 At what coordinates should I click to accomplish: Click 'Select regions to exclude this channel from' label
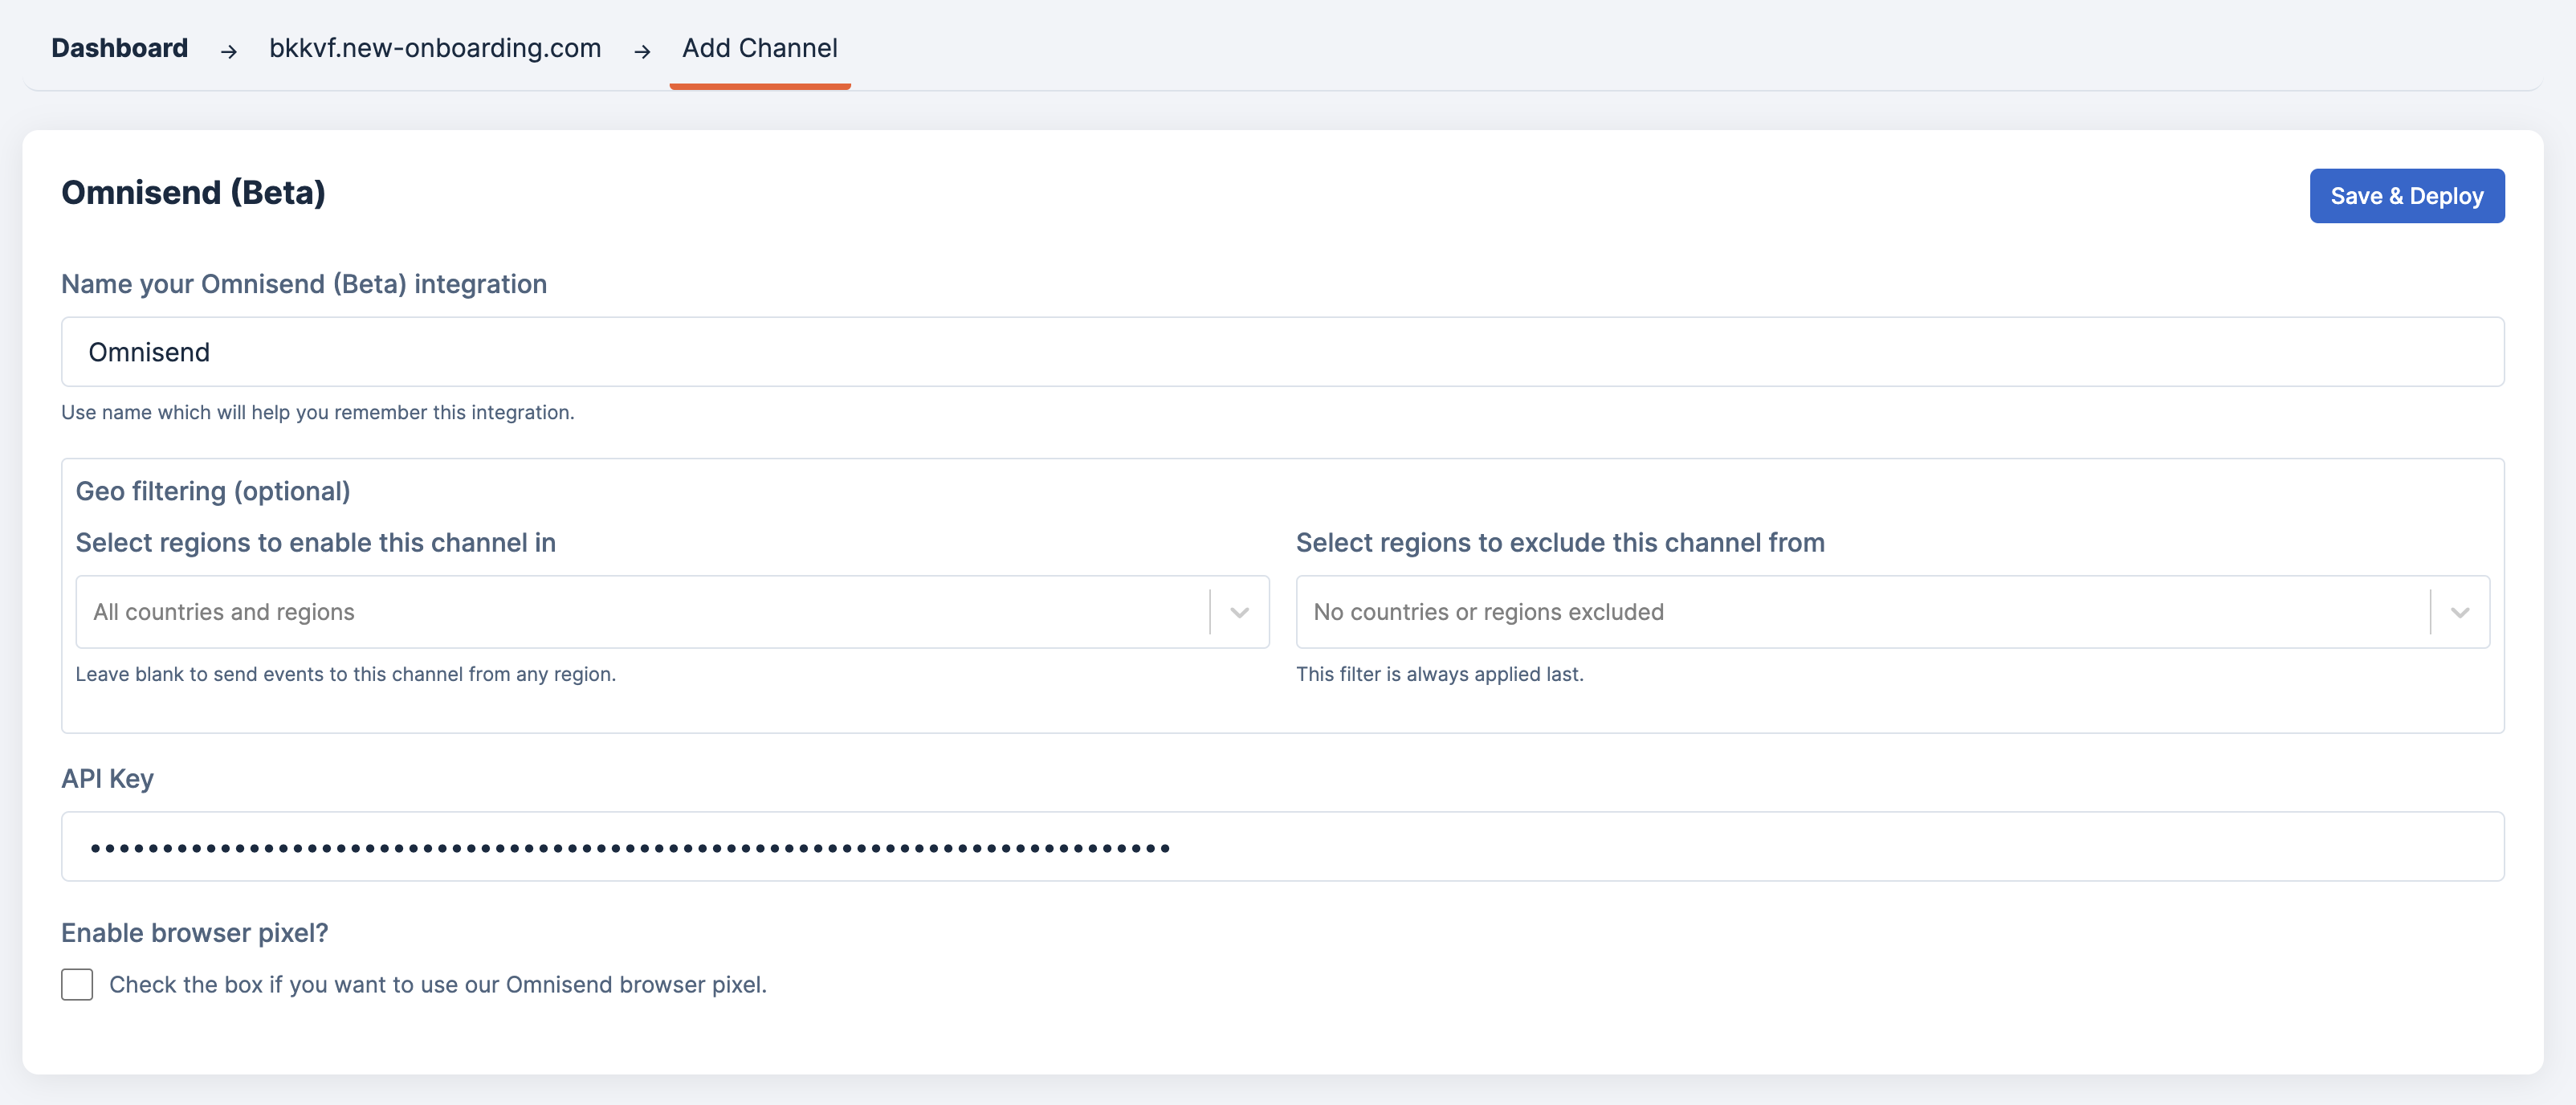[x=1559, y=542]
